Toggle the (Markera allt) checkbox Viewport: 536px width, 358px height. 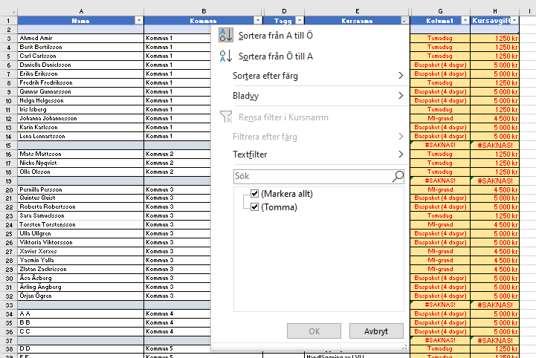pyautogui.click(x=254, y=194)
